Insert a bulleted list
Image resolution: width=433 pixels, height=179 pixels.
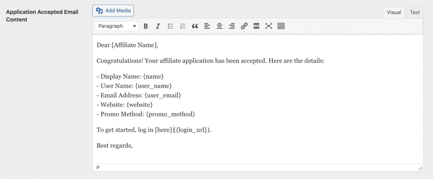[170, 26]
